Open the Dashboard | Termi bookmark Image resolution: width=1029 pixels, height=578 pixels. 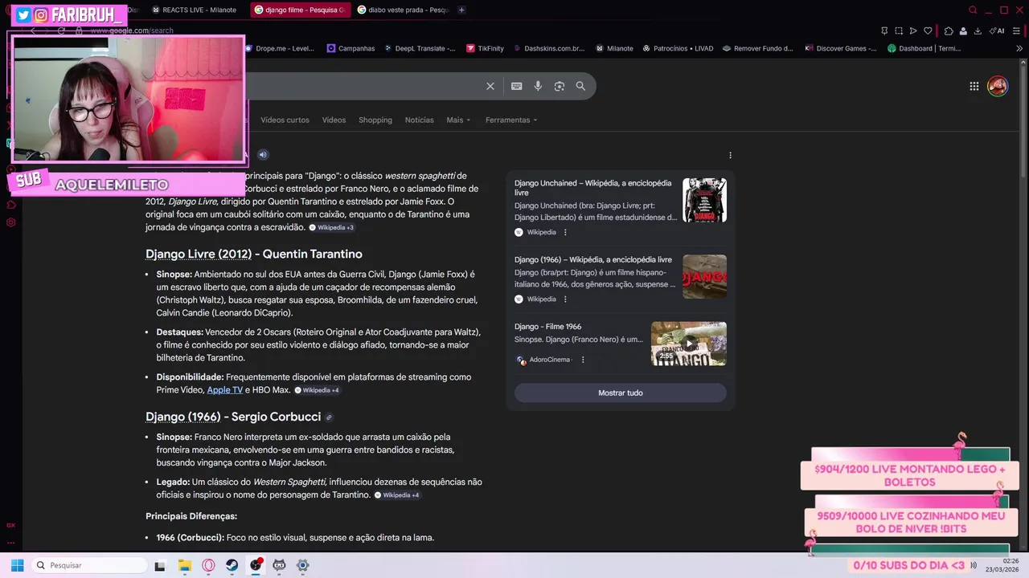point(924,48)
